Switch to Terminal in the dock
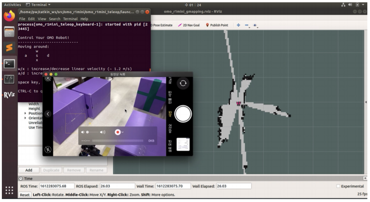The image size is (370, 202). click(9, 64)
